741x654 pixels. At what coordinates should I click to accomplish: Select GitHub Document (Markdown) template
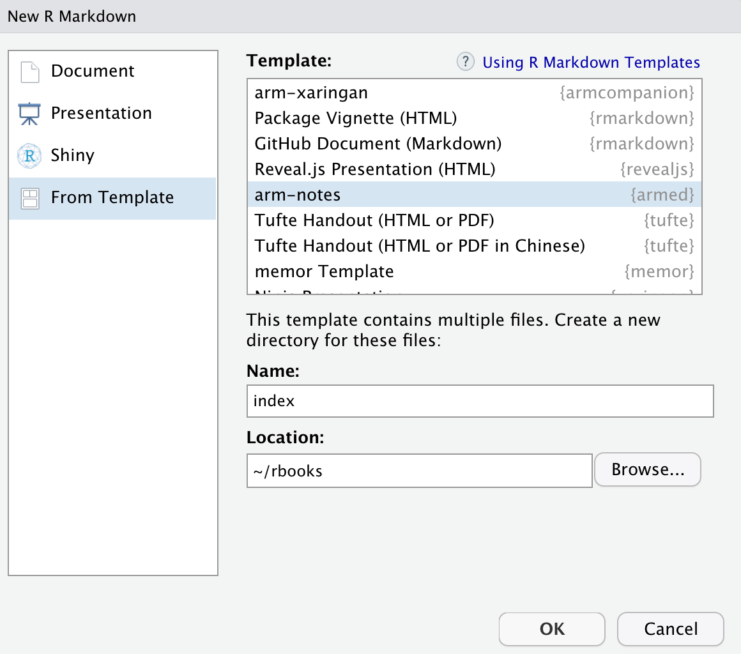[378, 144]
